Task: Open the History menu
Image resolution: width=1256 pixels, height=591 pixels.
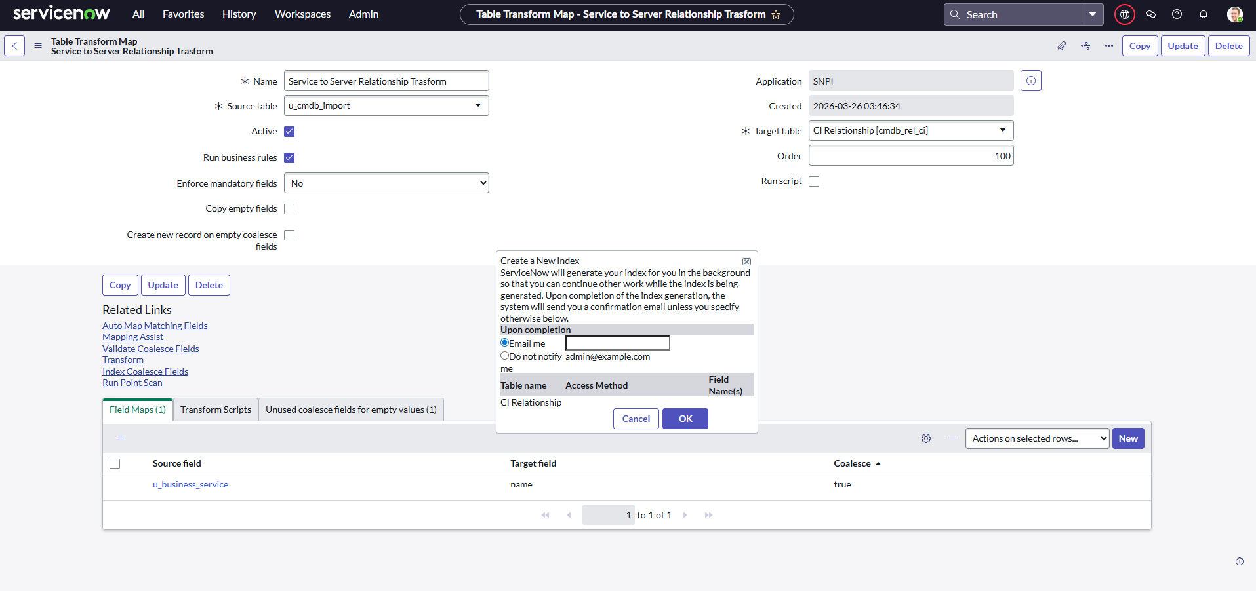Action: 239,14
